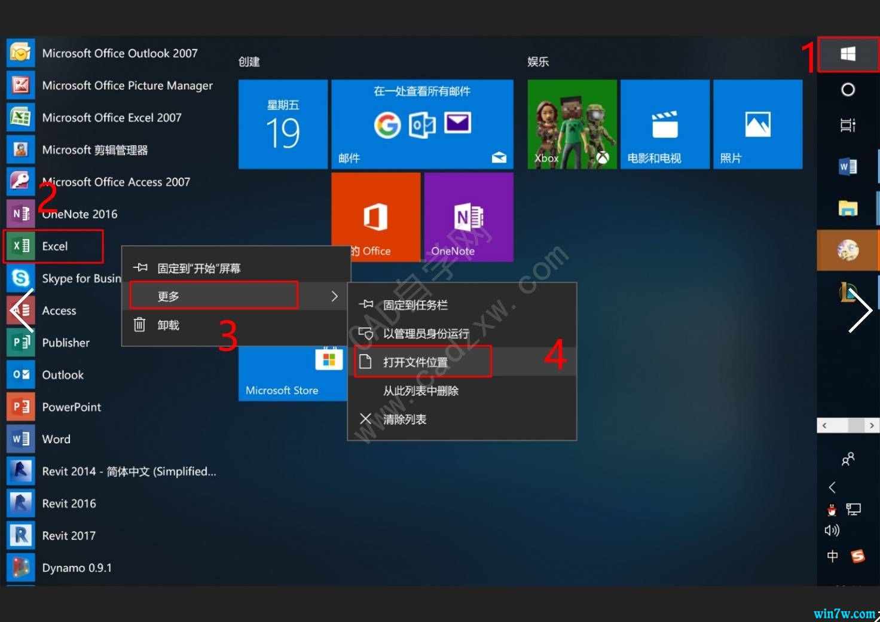Click the image viewer's left navigation arrow
Viewport: 880px width, 622px height.
pos(23,310)
